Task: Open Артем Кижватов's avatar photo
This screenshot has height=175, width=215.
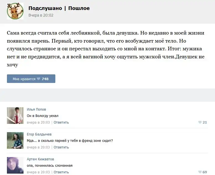Action: tap(15, 165)
